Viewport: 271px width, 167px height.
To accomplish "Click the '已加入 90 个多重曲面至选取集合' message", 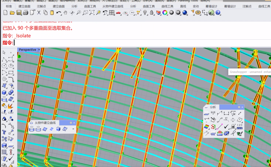I will coord(38,28).
